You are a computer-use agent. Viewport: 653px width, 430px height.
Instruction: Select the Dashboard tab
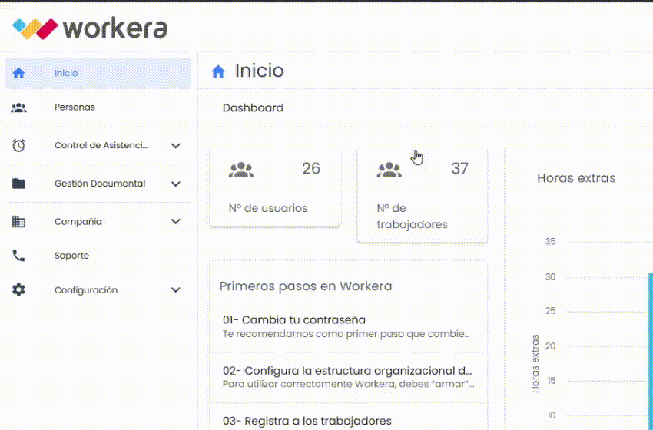[253, 108]
